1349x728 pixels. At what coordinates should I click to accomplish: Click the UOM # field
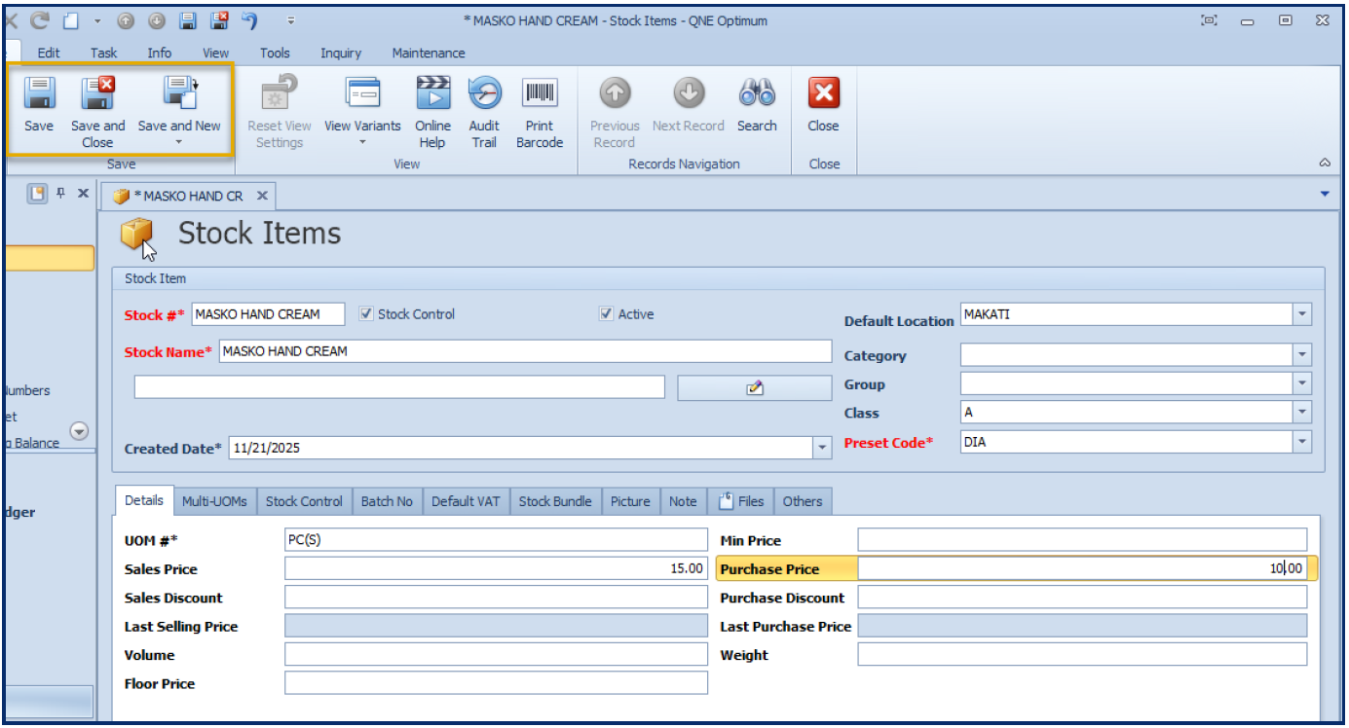[x=496, y=540]
